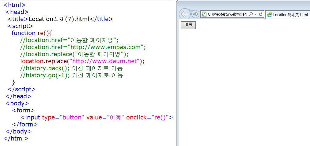Click the //history.go(-1) comment line
This screenshot has width=310, height=146.
pos(72,75)
